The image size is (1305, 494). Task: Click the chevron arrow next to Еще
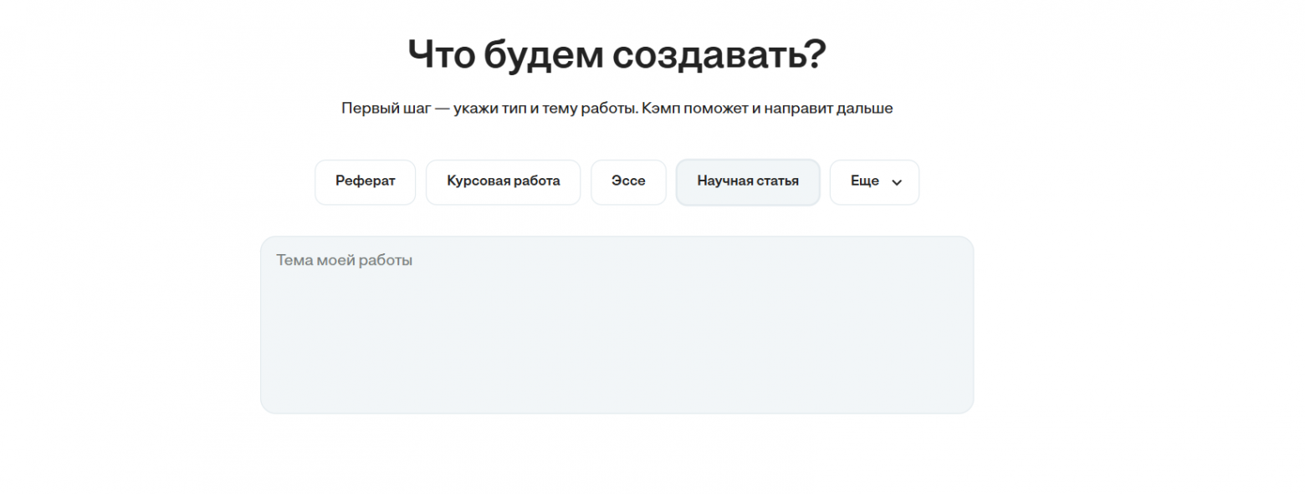(x=897, y=182)
